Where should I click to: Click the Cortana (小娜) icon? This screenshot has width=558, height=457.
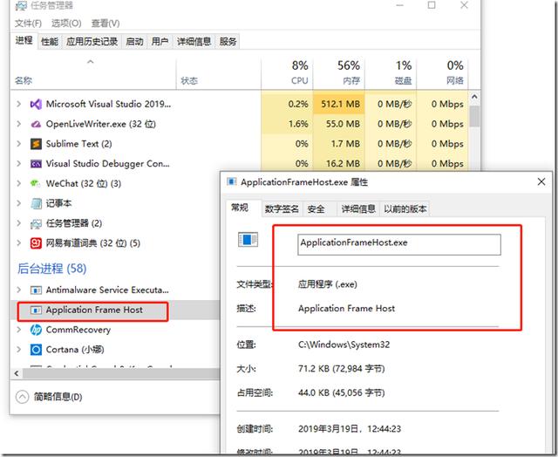[x=36, y=350]
